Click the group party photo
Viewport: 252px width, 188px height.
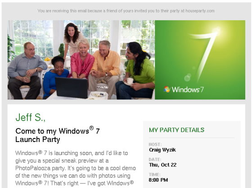81,60
